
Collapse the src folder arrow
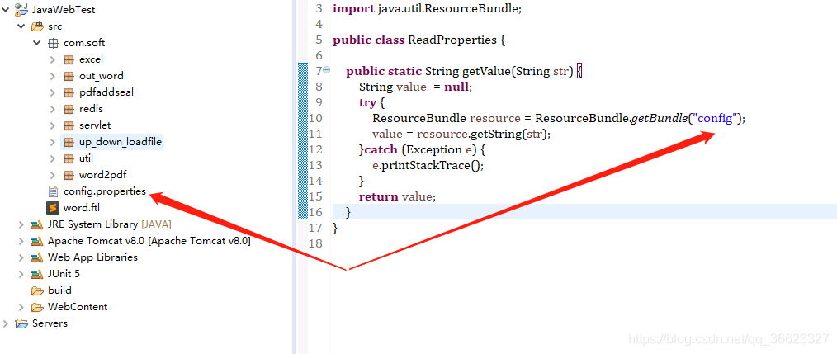click(x=21, y=26)
